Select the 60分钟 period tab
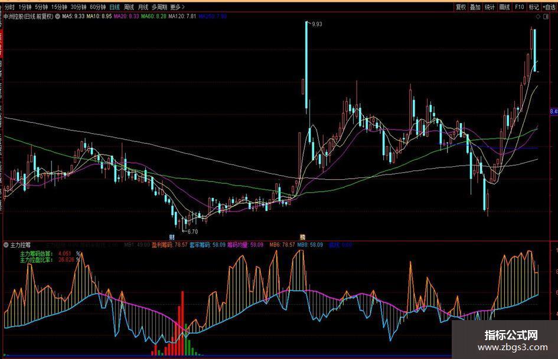558x359 pixels. coord(97,7)
